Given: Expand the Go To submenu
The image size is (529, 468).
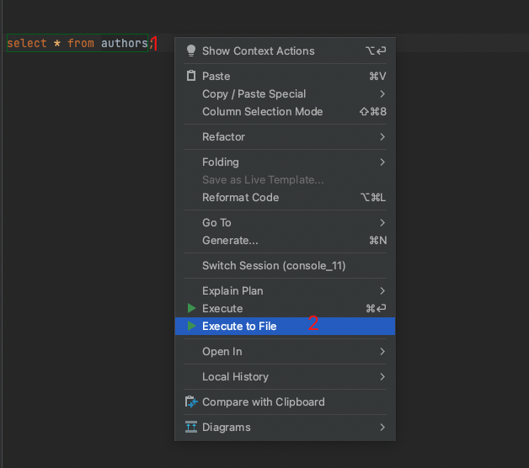Looking at the screenshot, I should (x=382, y=222).
